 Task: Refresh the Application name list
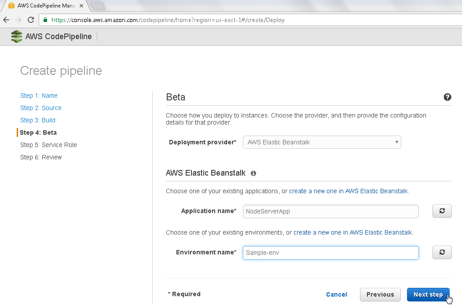(x=442, y=211)
